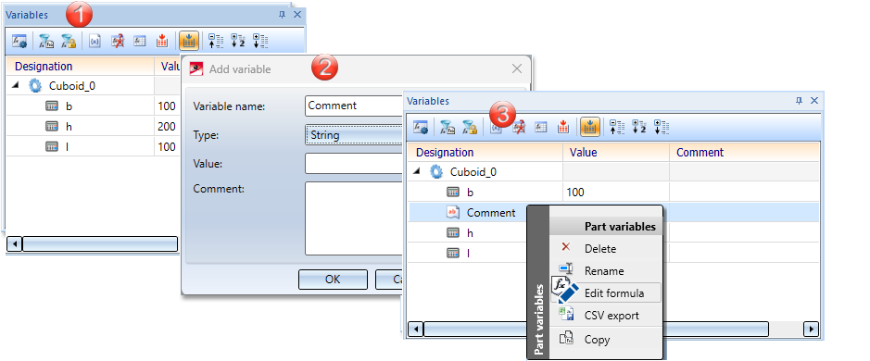Choose Copy from Part variables menu
870x361 pixels.
[606, 340]
